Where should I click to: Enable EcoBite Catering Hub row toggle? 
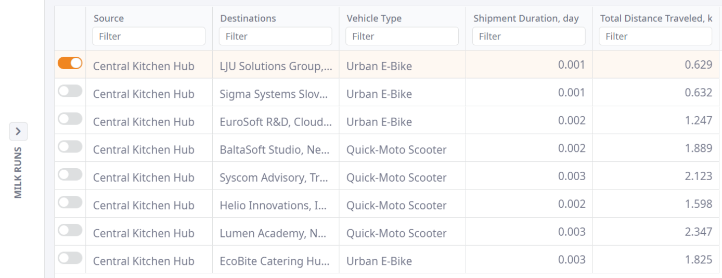click(x=70, y=258)
